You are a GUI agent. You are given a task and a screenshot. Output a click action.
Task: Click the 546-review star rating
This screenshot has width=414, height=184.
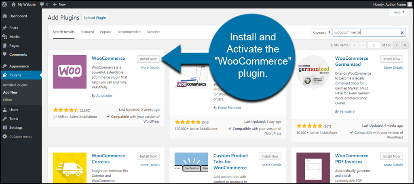tap(188, 122)
